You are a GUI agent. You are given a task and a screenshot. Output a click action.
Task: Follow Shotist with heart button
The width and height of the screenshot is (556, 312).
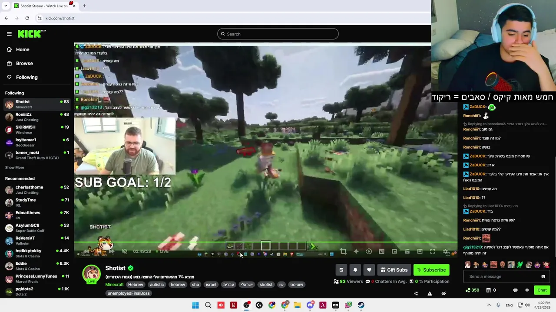[369, 270]
